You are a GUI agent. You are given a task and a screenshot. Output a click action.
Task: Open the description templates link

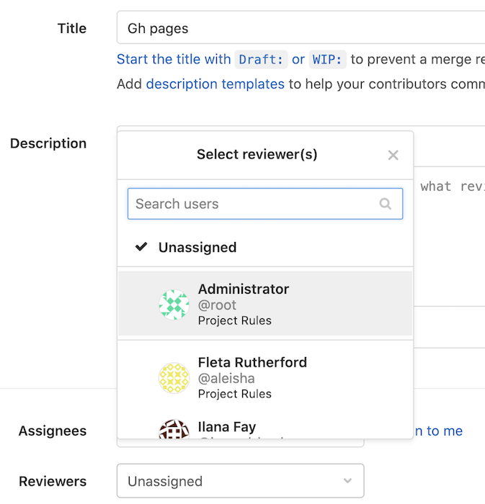click(215, 84)
